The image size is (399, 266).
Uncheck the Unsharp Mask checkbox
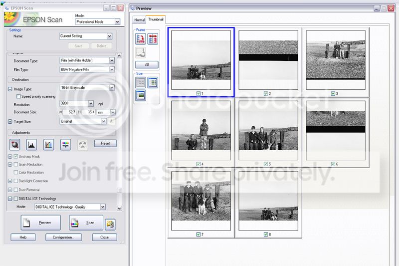[16, 156]
